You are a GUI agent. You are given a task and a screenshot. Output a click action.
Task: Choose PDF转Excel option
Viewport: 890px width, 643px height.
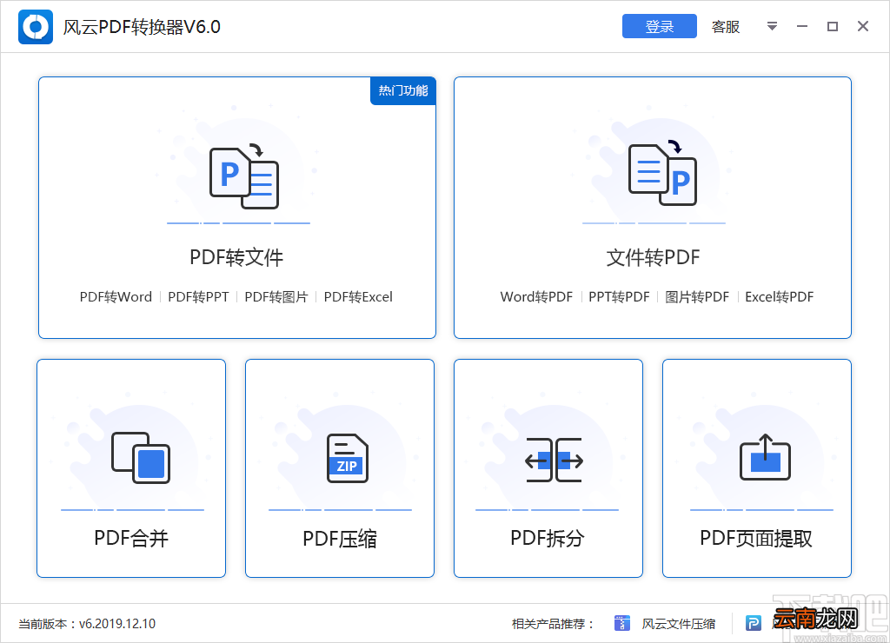coord(358,297)
